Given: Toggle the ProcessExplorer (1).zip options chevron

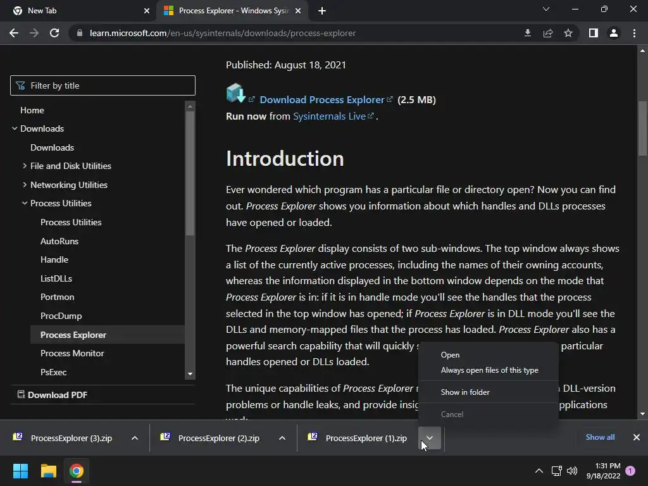Looking at the screenshot, I should tap(430, 438).
